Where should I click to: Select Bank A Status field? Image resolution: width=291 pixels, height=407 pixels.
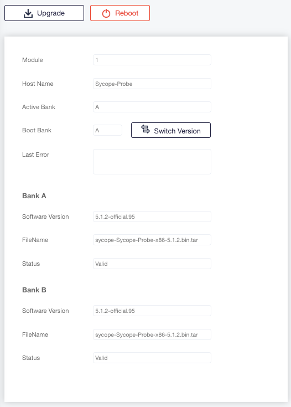point(152,264)
